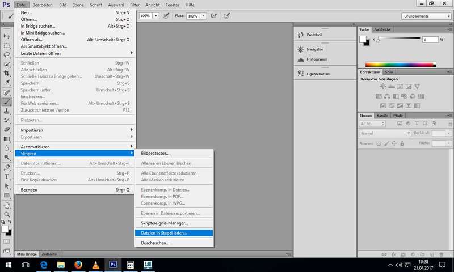The width and height of the screenshot is (454, 272).
Task: Toggle lock position icon
Action: click(x=394, y=143)
